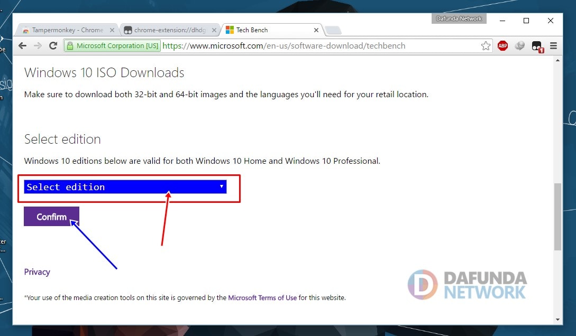Open a new tab
The image size is (576, 336).
tap(333, 30)
